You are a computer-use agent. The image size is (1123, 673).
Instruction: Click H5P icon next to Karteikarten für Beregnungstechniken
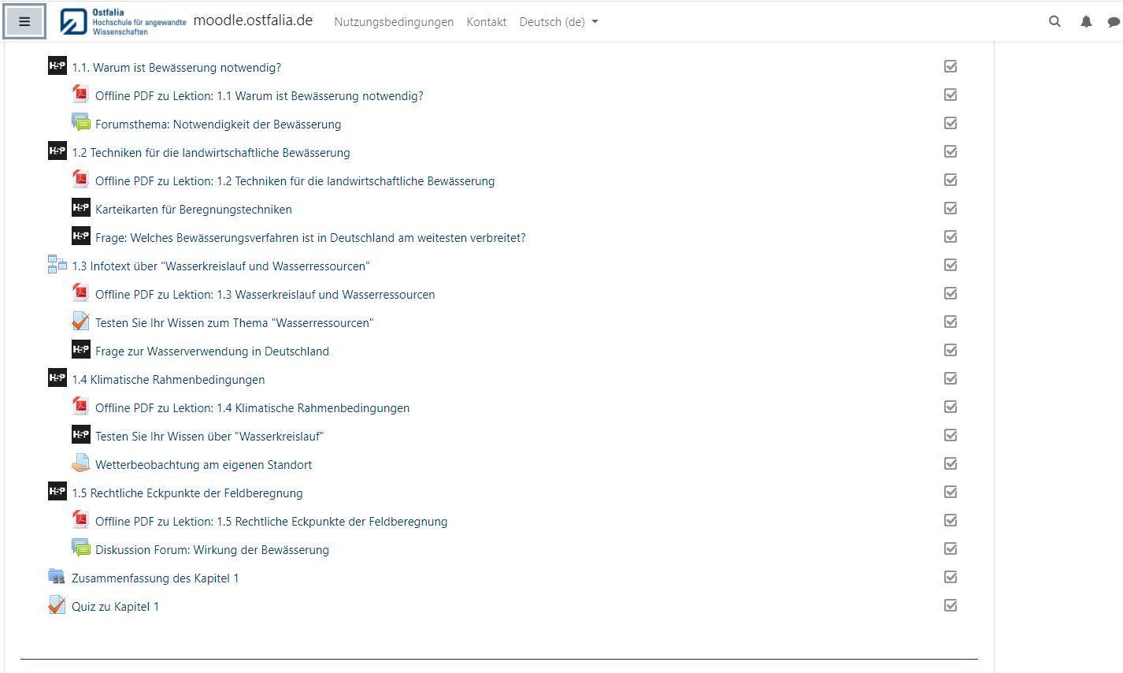point(80,208)
